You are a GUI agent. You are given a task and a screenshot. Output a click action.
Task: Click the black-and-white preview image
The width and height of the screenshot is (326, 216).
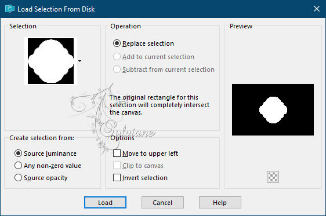[273, 110]
